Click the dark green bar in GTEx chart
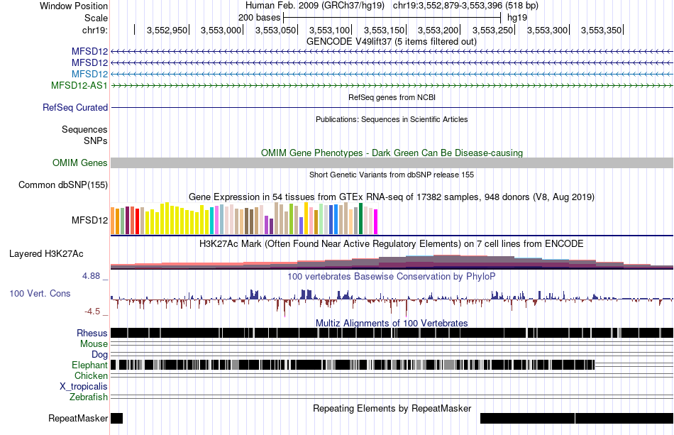The height and width of the screenshot is (435, 674). 360,219
